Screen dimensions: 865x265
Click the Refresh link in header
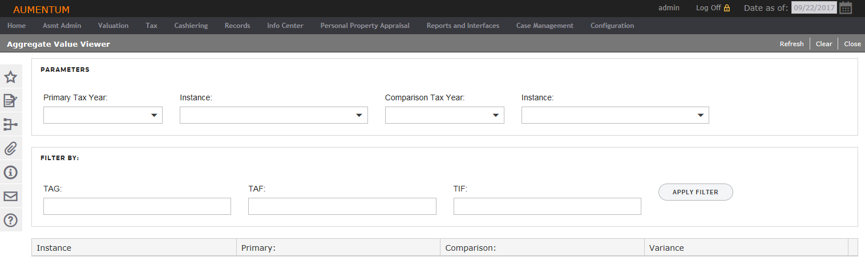tap(792, 44)
